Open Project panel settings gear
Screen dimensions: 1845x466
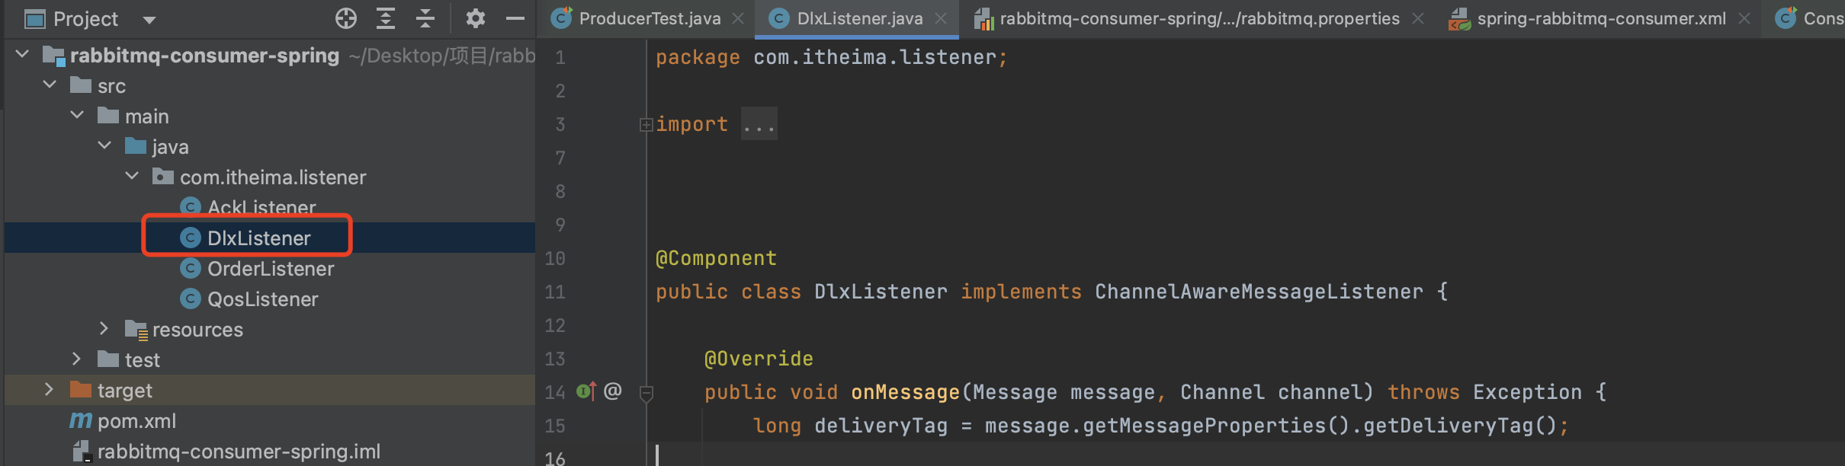(x=475, y=18)
